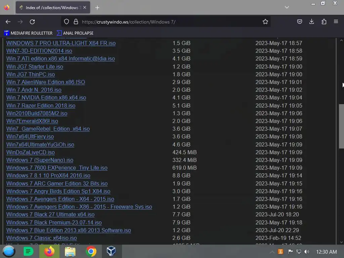This screenshot has height=258, width=344.
Task: Click the 2023-Feb-19 14:52 date
Action: click(278, 238)
